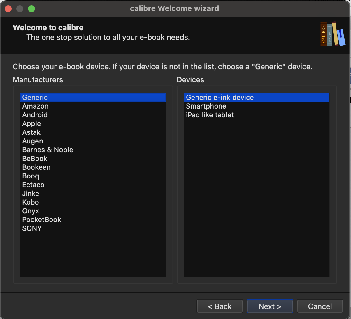Continue with the Next button
This screenshot has width=351, height=319.
point(270,306)
